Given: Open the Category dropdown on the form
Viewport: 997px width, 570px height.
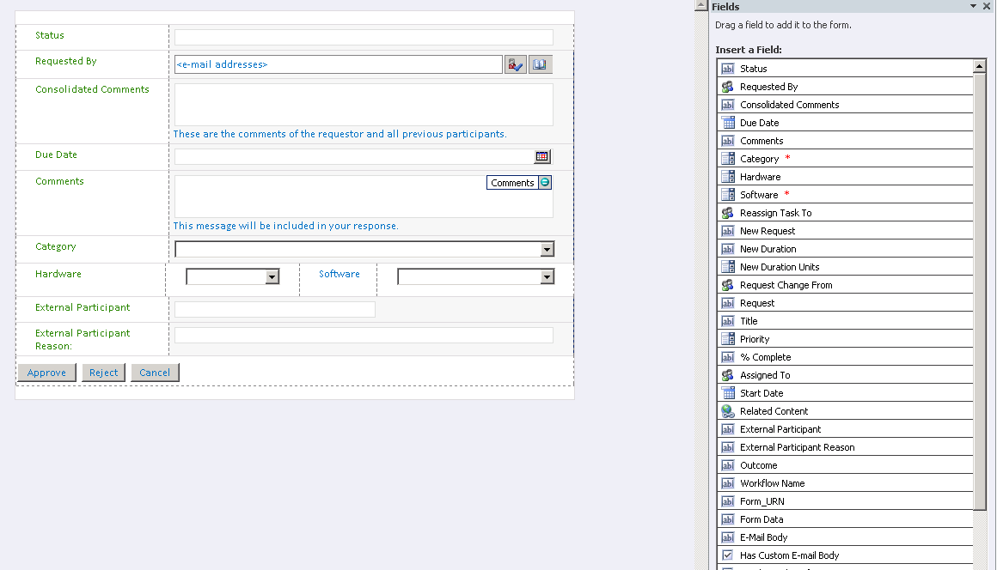Looking at the screenshot, I should (x=547, y=248).
